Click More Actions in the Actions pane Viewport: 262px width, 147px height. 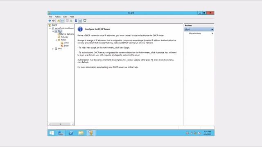point(195,33)
